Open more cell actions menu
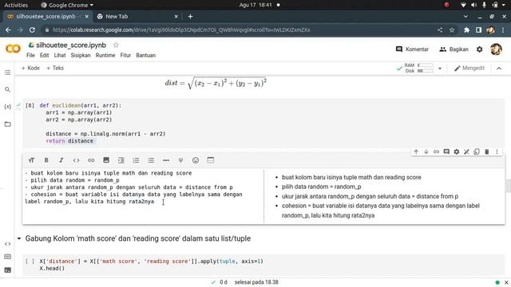This screenshot has height=287, width=511. 497,151
